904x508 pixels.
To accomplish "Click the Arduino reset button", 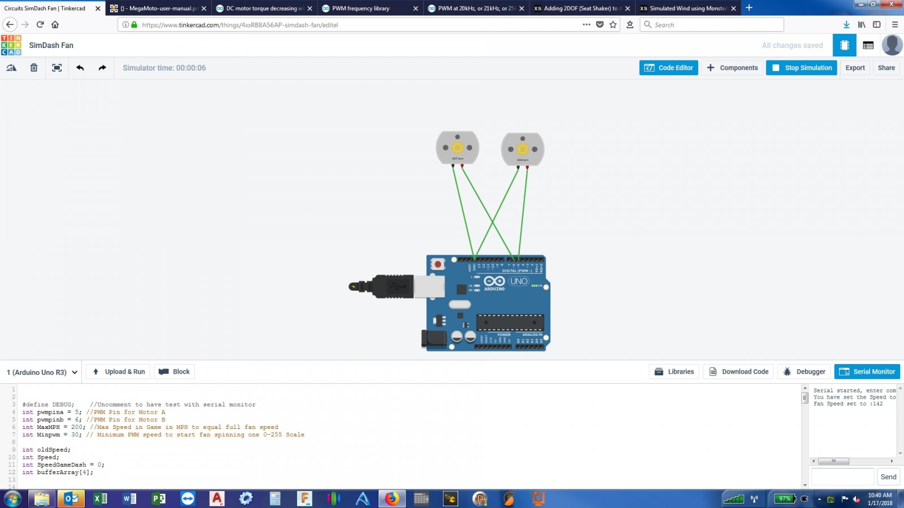I will (x=437, y=264).
